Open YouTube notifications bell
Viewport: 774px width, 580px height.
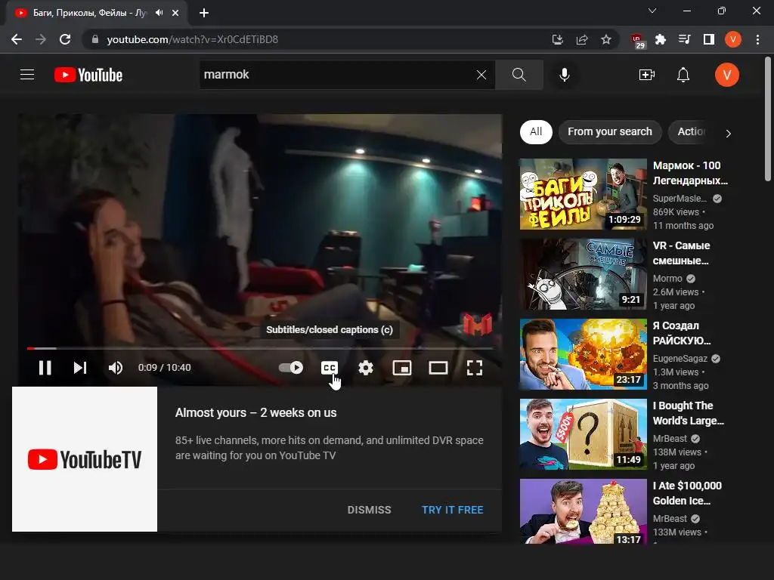[683, 75]
